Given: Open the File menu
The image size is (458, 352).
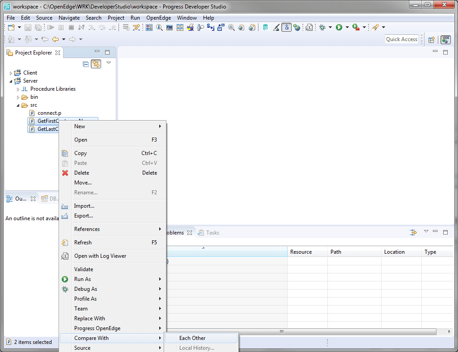Looking at the screenshot, I should point(11,18).
